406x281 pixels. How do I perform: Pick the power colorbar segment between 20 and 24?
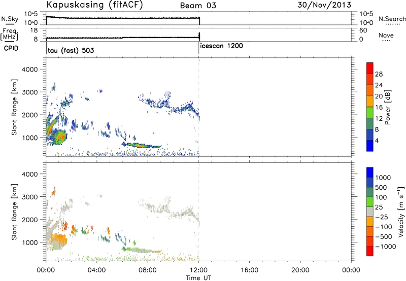(x=370, y=90)
